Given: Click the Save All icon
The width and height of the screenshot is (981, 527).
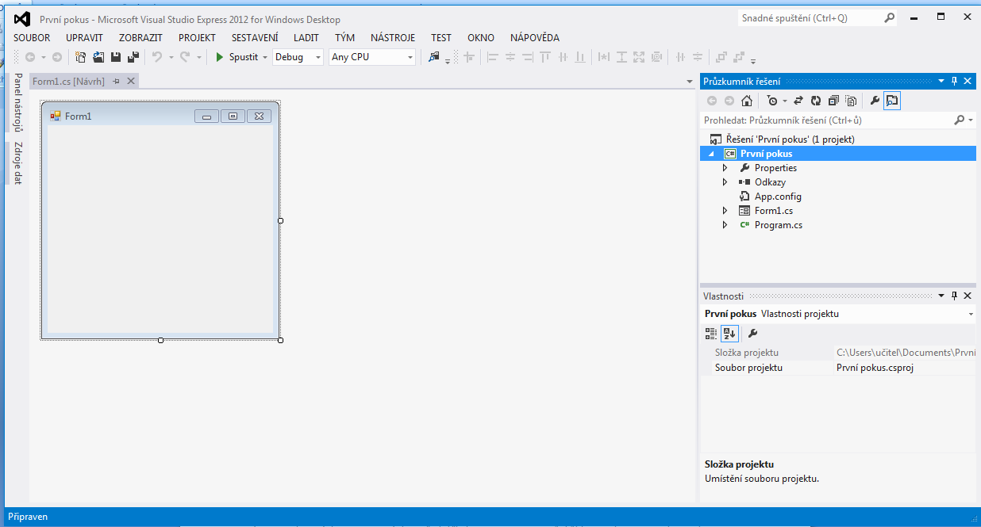Looking at the screenshot, I should pyautogui.click(x=133, y=57).
